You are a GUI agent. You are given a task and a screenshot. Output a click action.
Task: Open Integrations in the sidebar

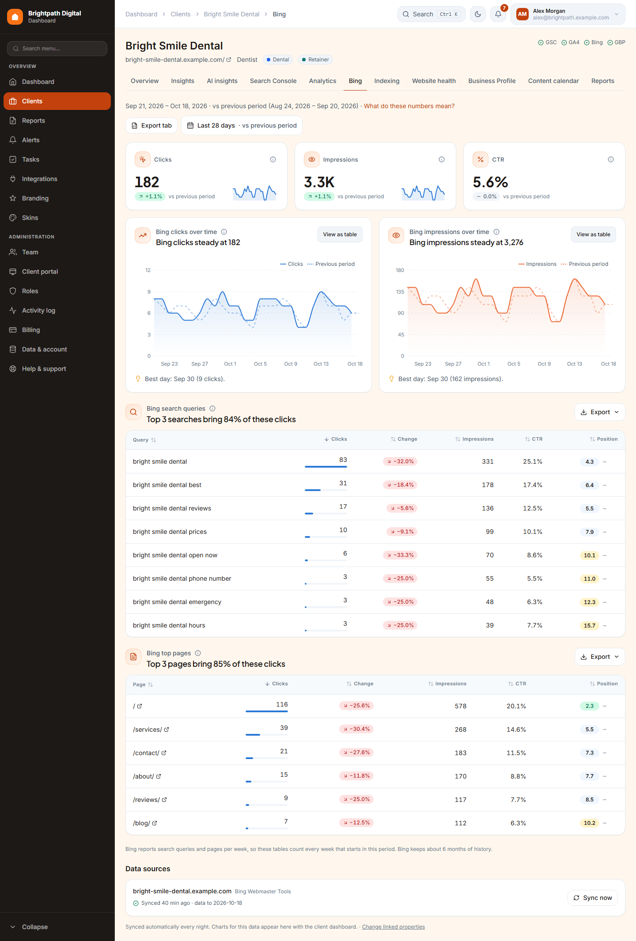[x=57, y=179]
